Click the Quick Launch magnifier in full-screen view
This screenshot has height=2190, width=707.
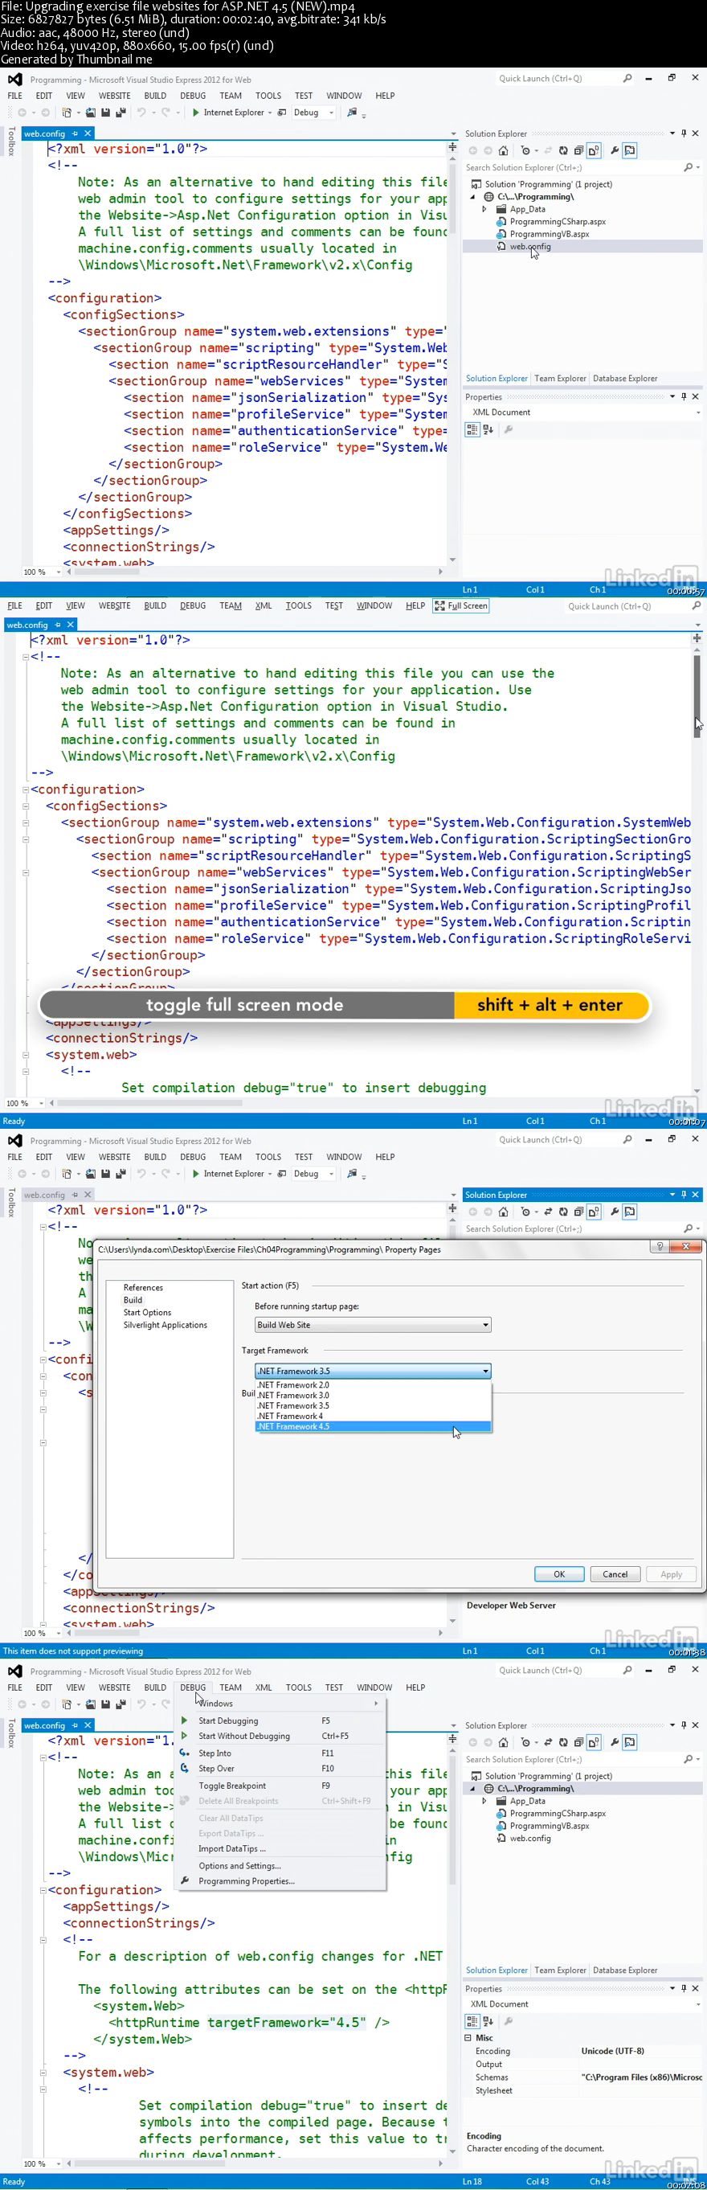[x=697, y=605]
